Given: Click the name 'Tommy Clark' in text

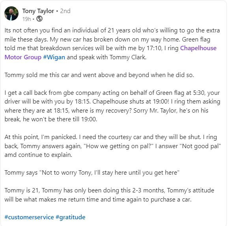Looking at the screenshot, I should pos(128,57).
